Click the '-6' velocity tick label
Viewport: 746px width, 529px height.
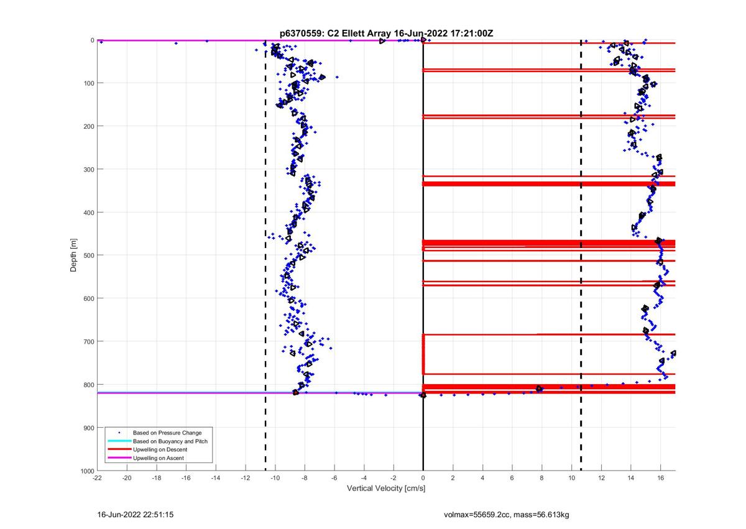(334, 478)
